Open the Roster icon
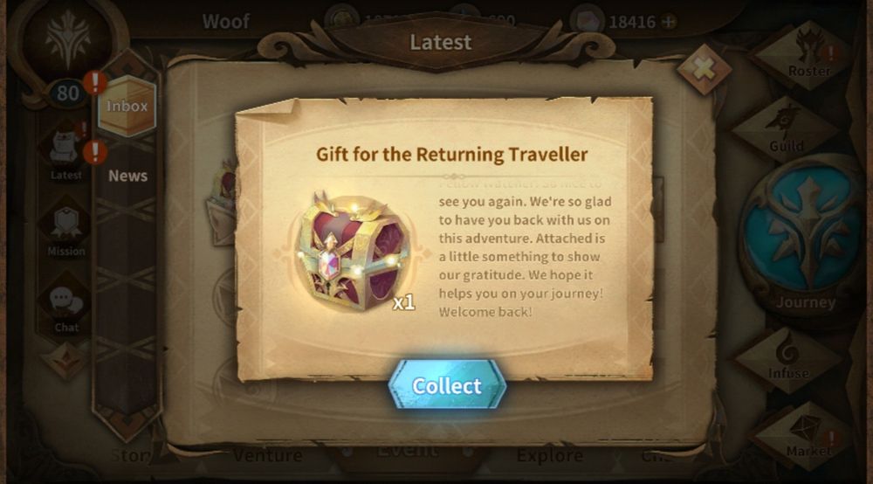The image size is (873, 484). coord(808,54)
